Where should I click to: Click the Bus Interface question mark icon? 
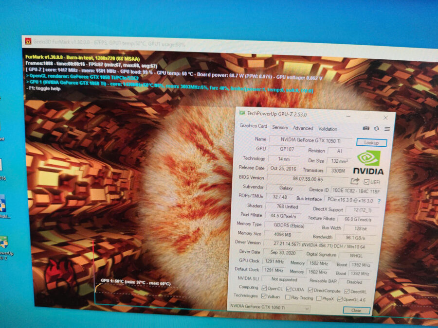[379, 201]
